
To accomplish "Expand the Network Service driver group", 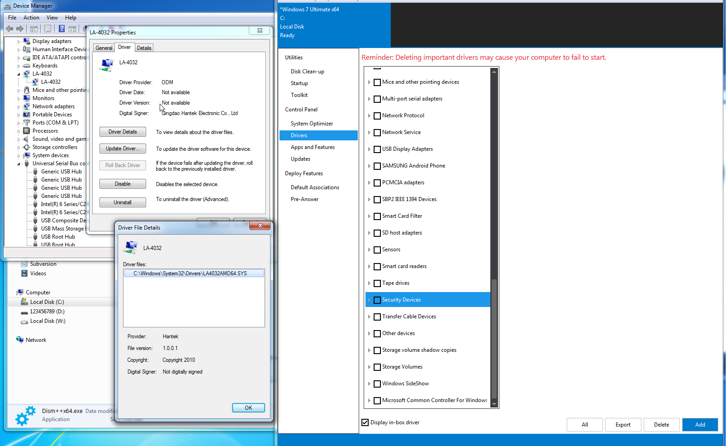I will pyautogui.click(x=369, y=133).
